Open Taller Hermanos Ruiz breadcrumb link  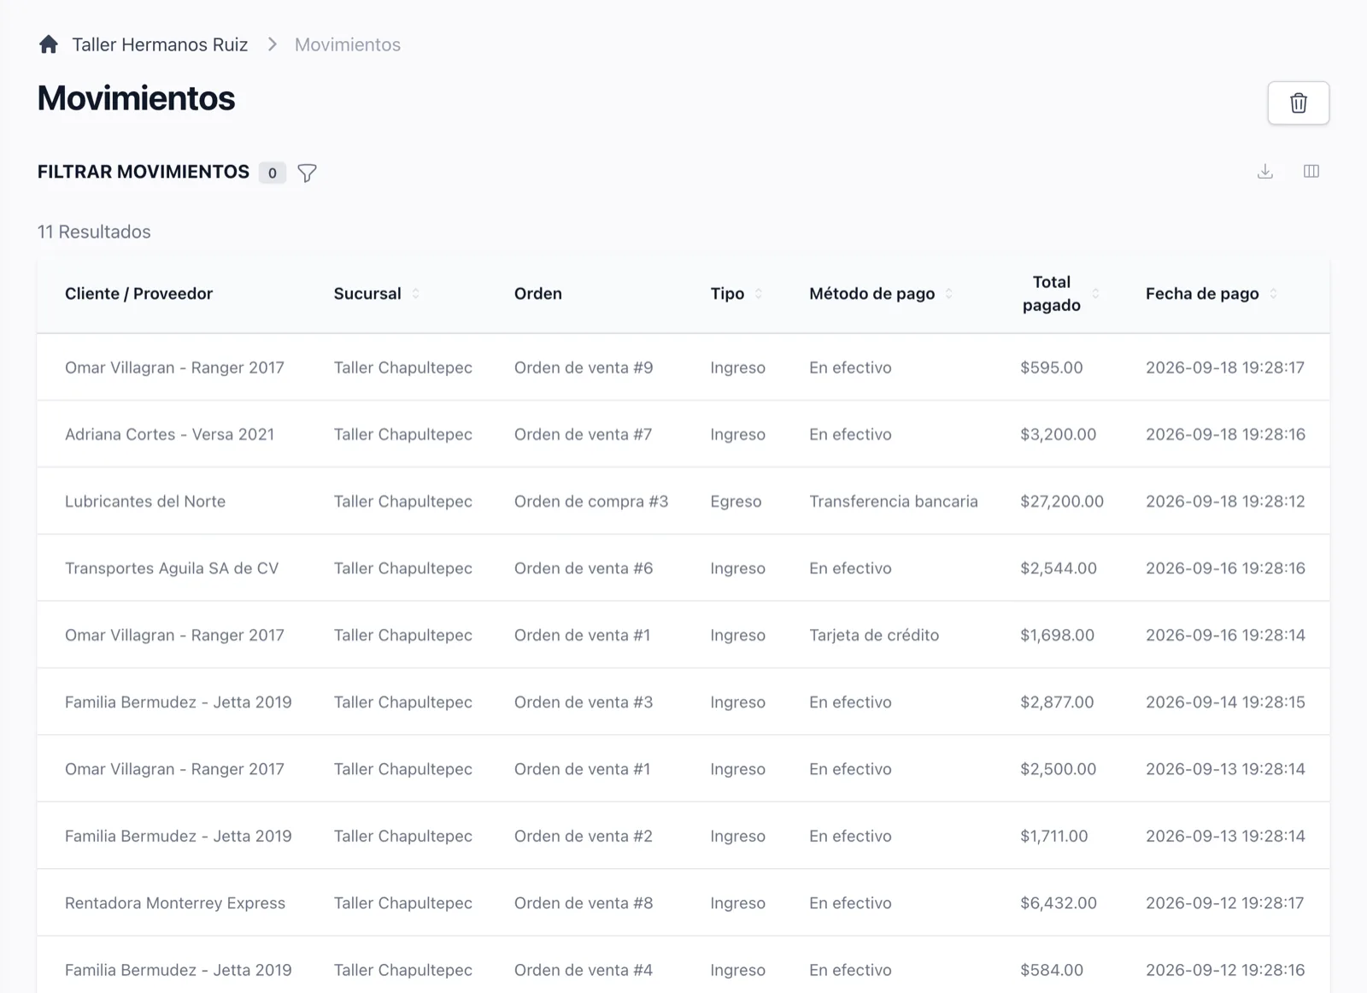pos(160,44)
